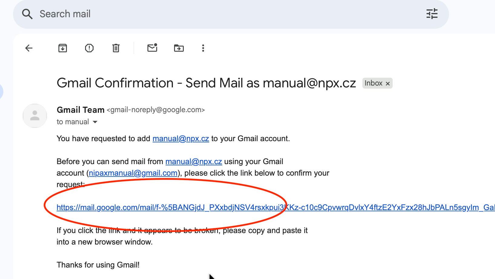The width and height of the screenshot is (495, 279).
Task: Report this message as spam
Action: point(89,48)
